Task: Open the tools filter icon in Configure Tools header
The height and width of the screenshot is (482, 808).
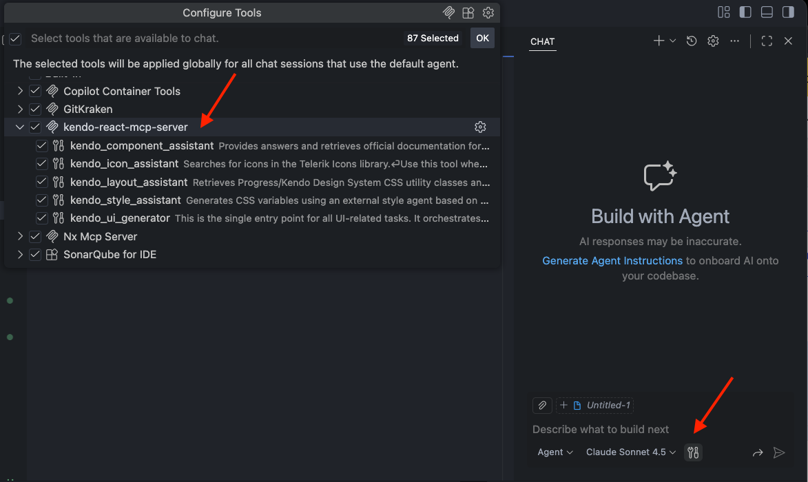Action: [x=449, y=12]
